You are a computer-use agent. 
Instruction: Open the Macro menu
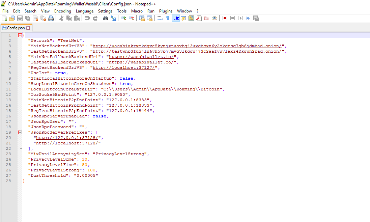(137, 11)
